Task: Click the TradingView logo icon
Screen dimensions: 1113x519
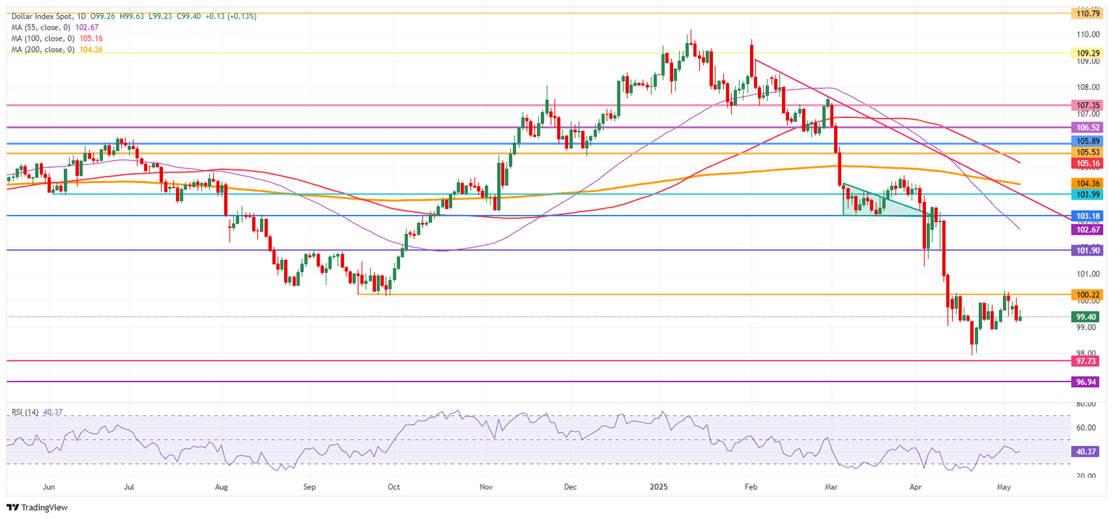Action: coord(12,507)
